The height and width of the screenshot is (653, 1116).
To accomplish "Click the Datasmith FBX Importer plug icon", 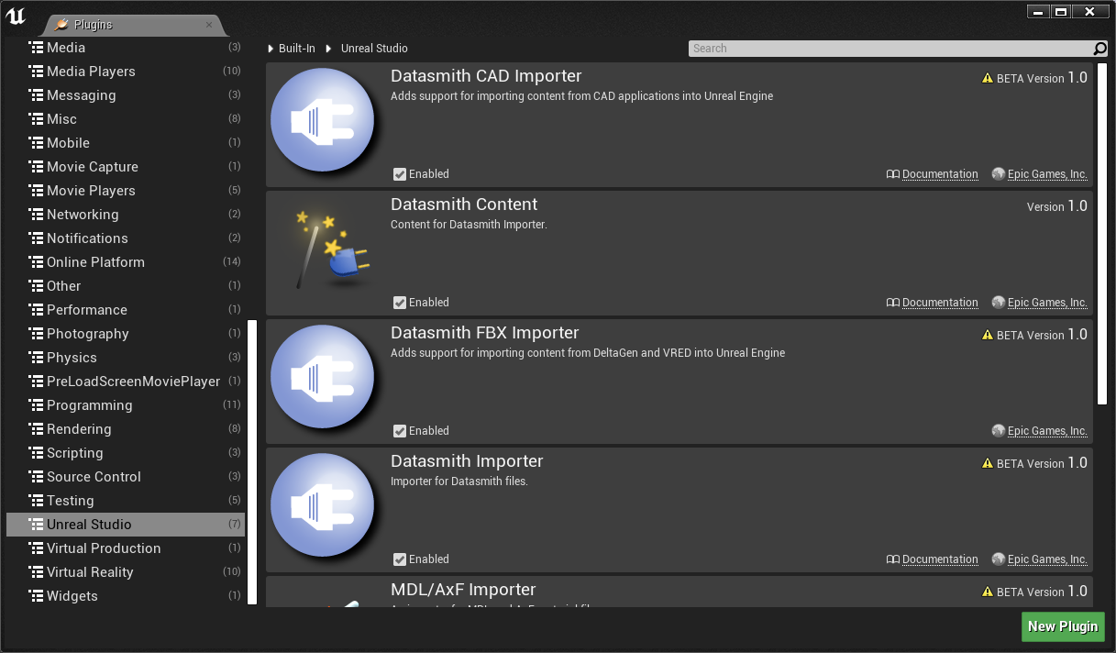I will [323, 377].
